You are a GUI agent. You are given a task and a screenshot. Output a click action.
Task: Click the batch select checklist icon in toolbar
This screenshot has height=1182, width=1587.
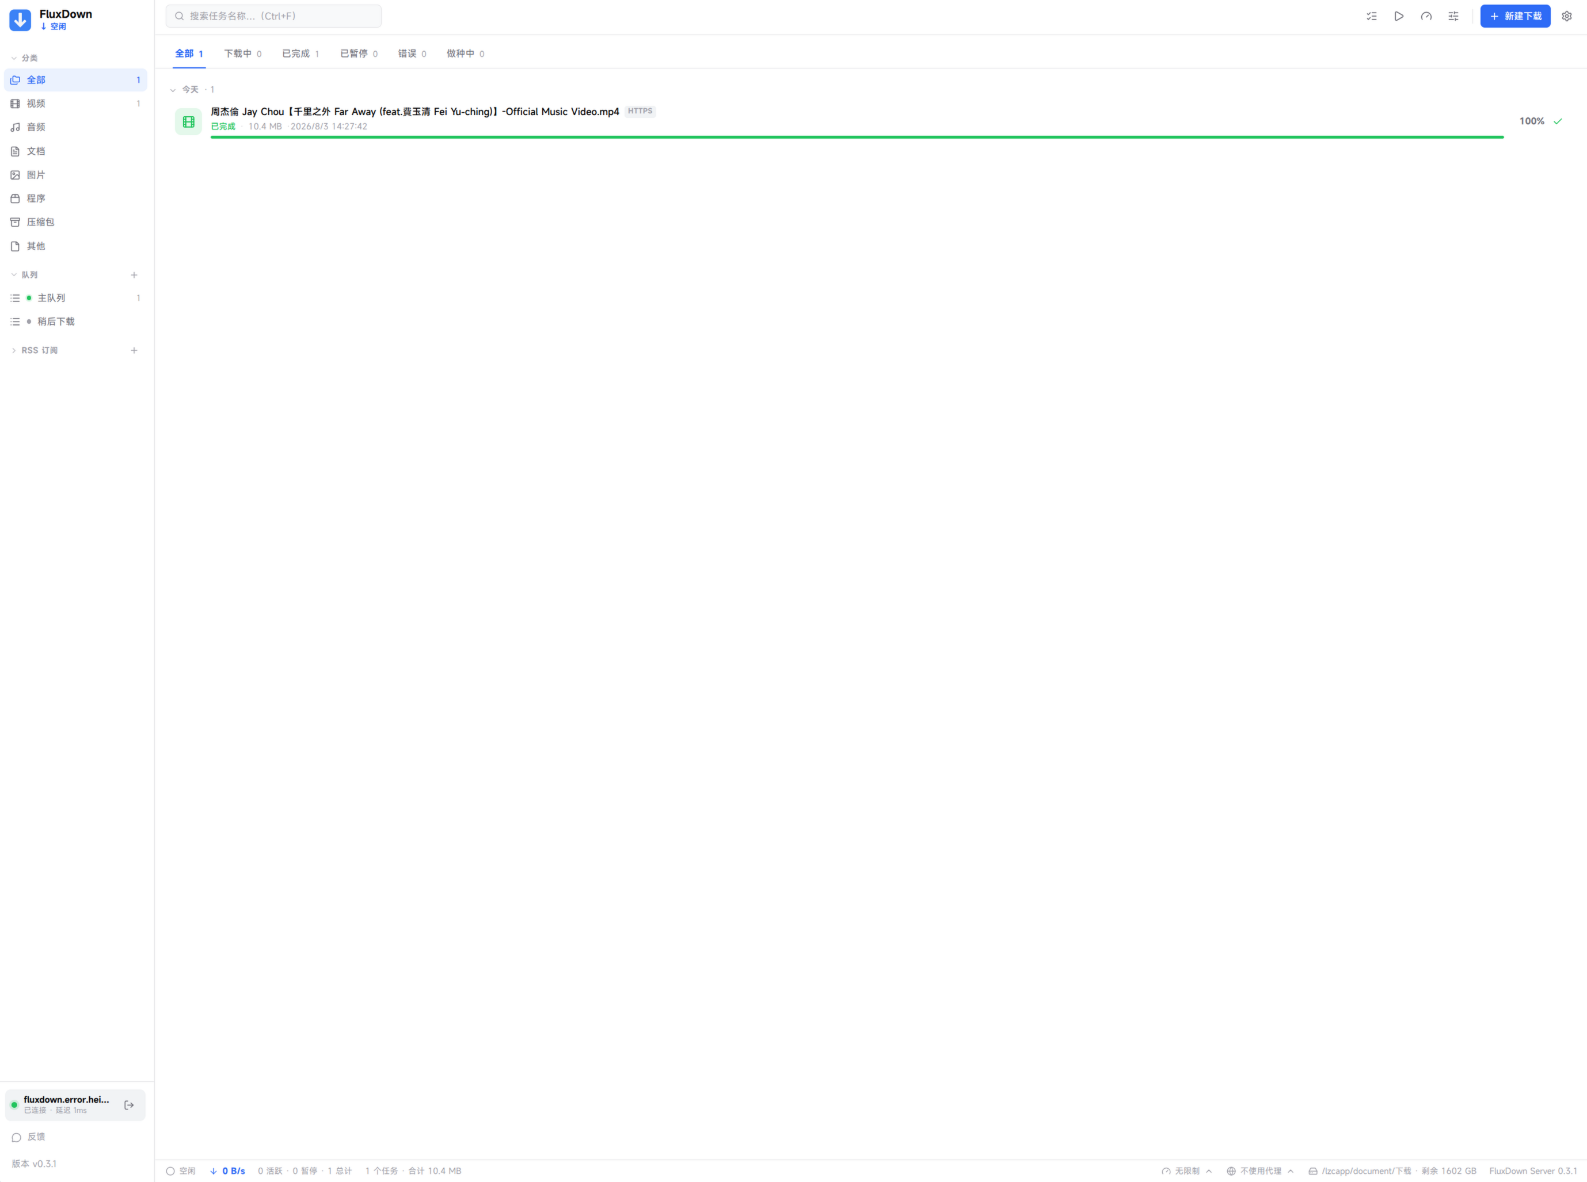(x=1372, y=16)
